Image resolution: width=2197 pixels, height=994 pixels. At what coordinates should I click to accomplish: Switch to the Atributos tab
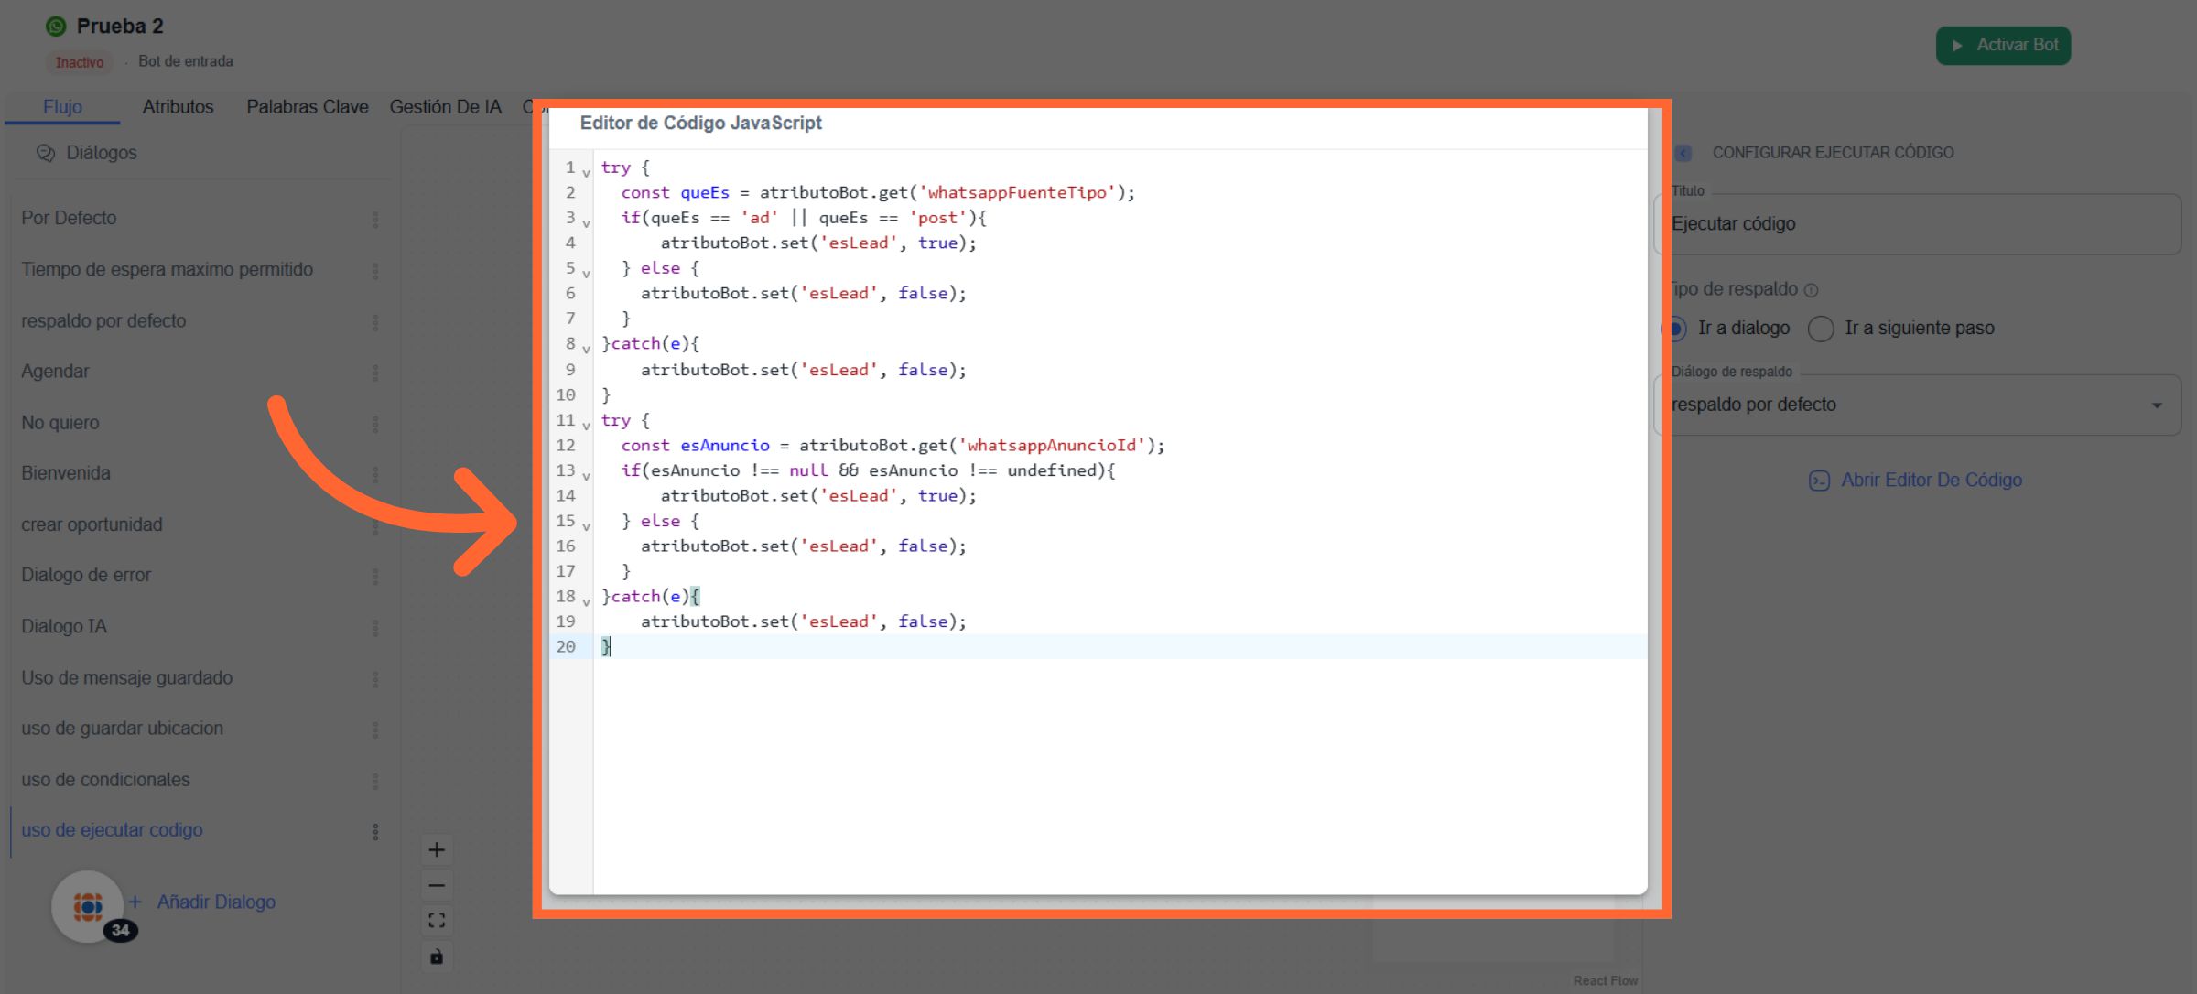178,107
